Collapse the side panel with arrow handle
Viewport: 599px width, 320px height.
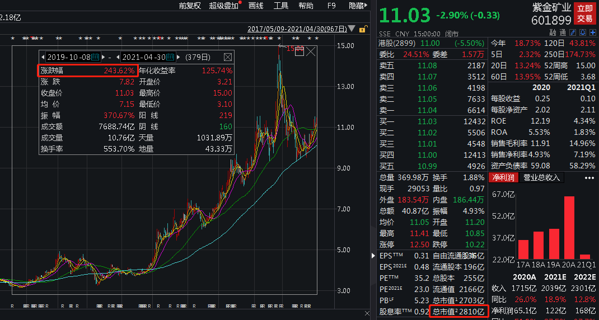click(373, 256)
